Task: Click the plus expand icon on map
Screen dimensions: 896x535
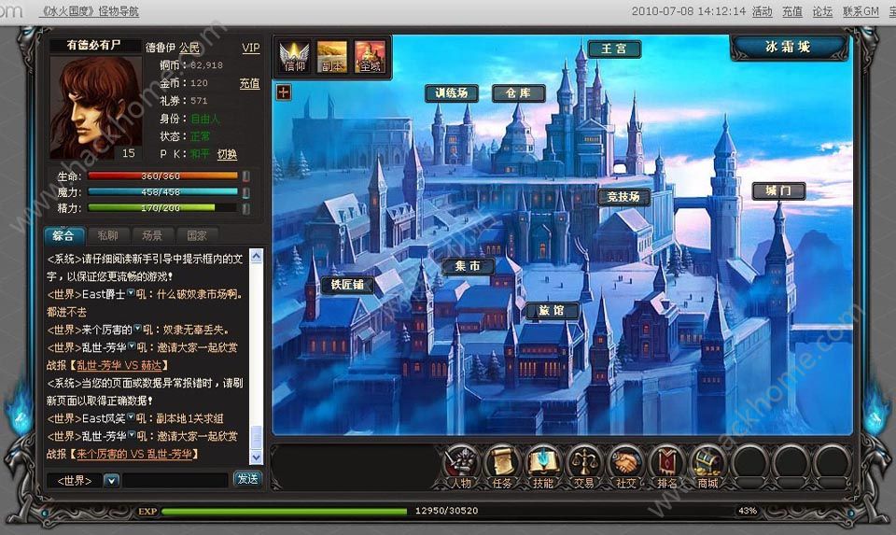Action: [x=284, y=92]
